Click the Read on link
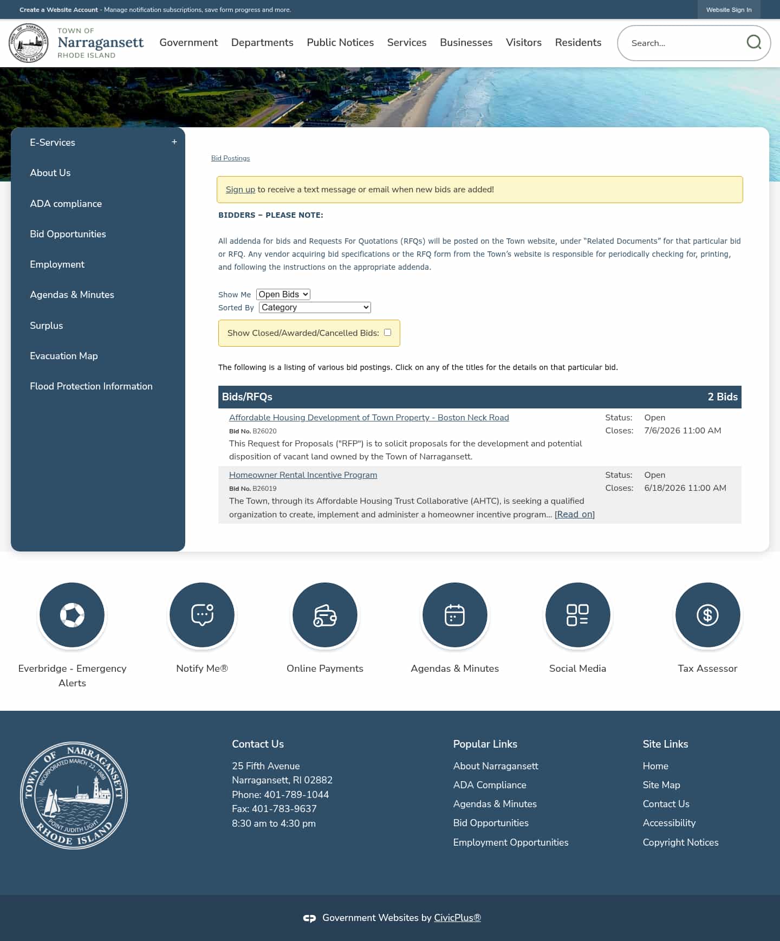This screenshot has height=941, width=780. 575,515
